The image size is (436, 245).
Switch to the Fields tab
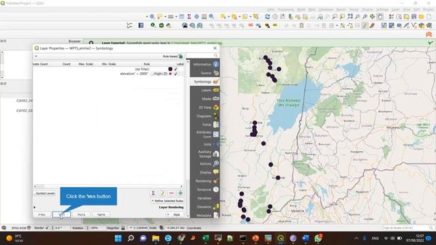205,125
